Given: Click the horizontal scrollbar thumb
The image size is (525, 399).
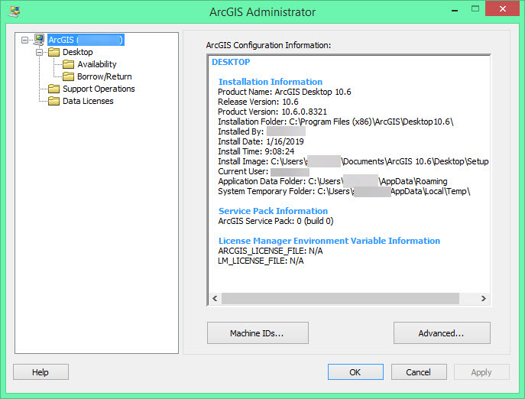Looking at the screenshot, I should (340, 298).
